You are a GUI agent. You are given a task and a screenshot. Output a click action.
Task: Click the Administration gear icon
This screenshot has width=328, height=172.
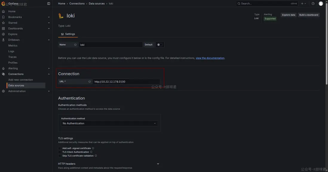coord(3,91)
